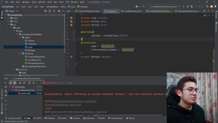
Task: Open the Terminal tool window
Action: point(75,118)
